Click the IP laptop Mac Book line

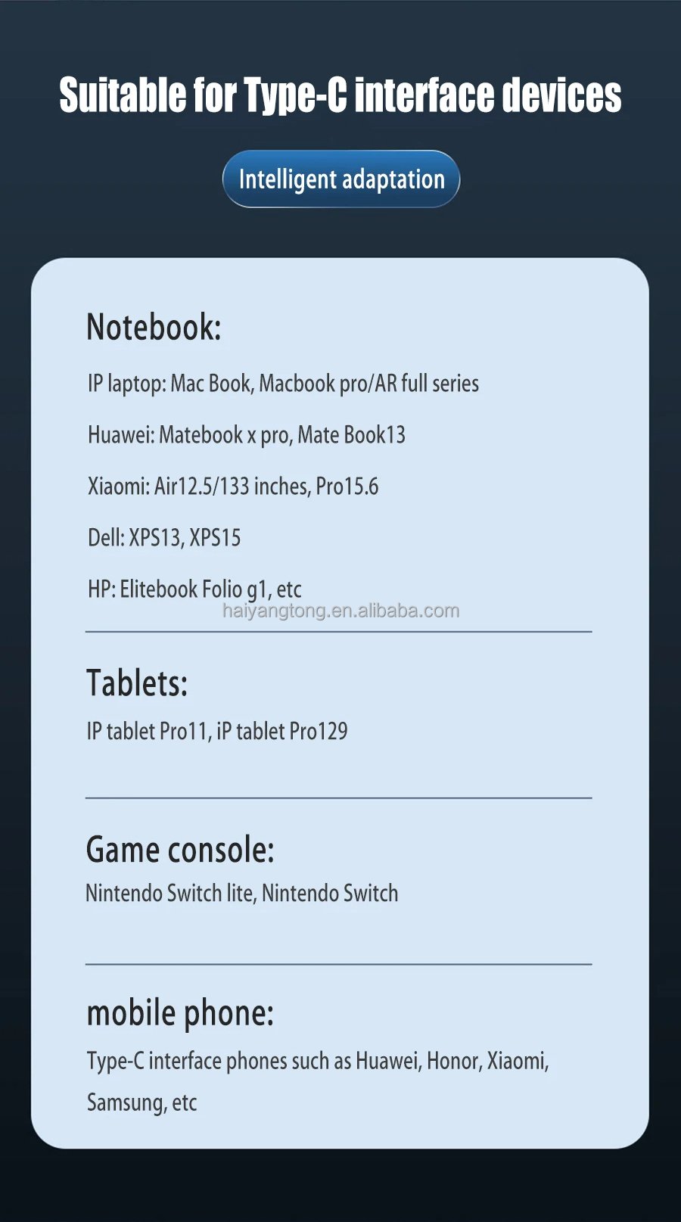pyautogui.click(x=283, y=384)
